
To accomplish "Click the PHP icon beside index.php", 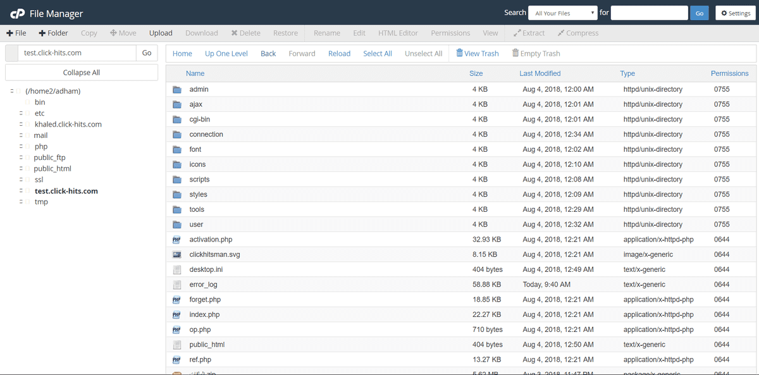I will [x=177, y=315].
